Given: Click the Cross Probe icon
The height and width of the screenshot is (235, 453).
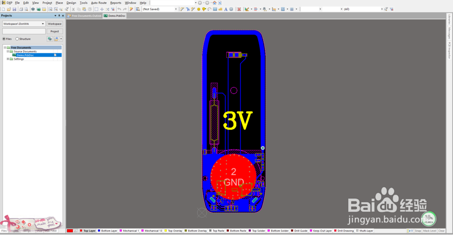Looking at the screenshot, I should pyautogui.click(x=131, y=9).
